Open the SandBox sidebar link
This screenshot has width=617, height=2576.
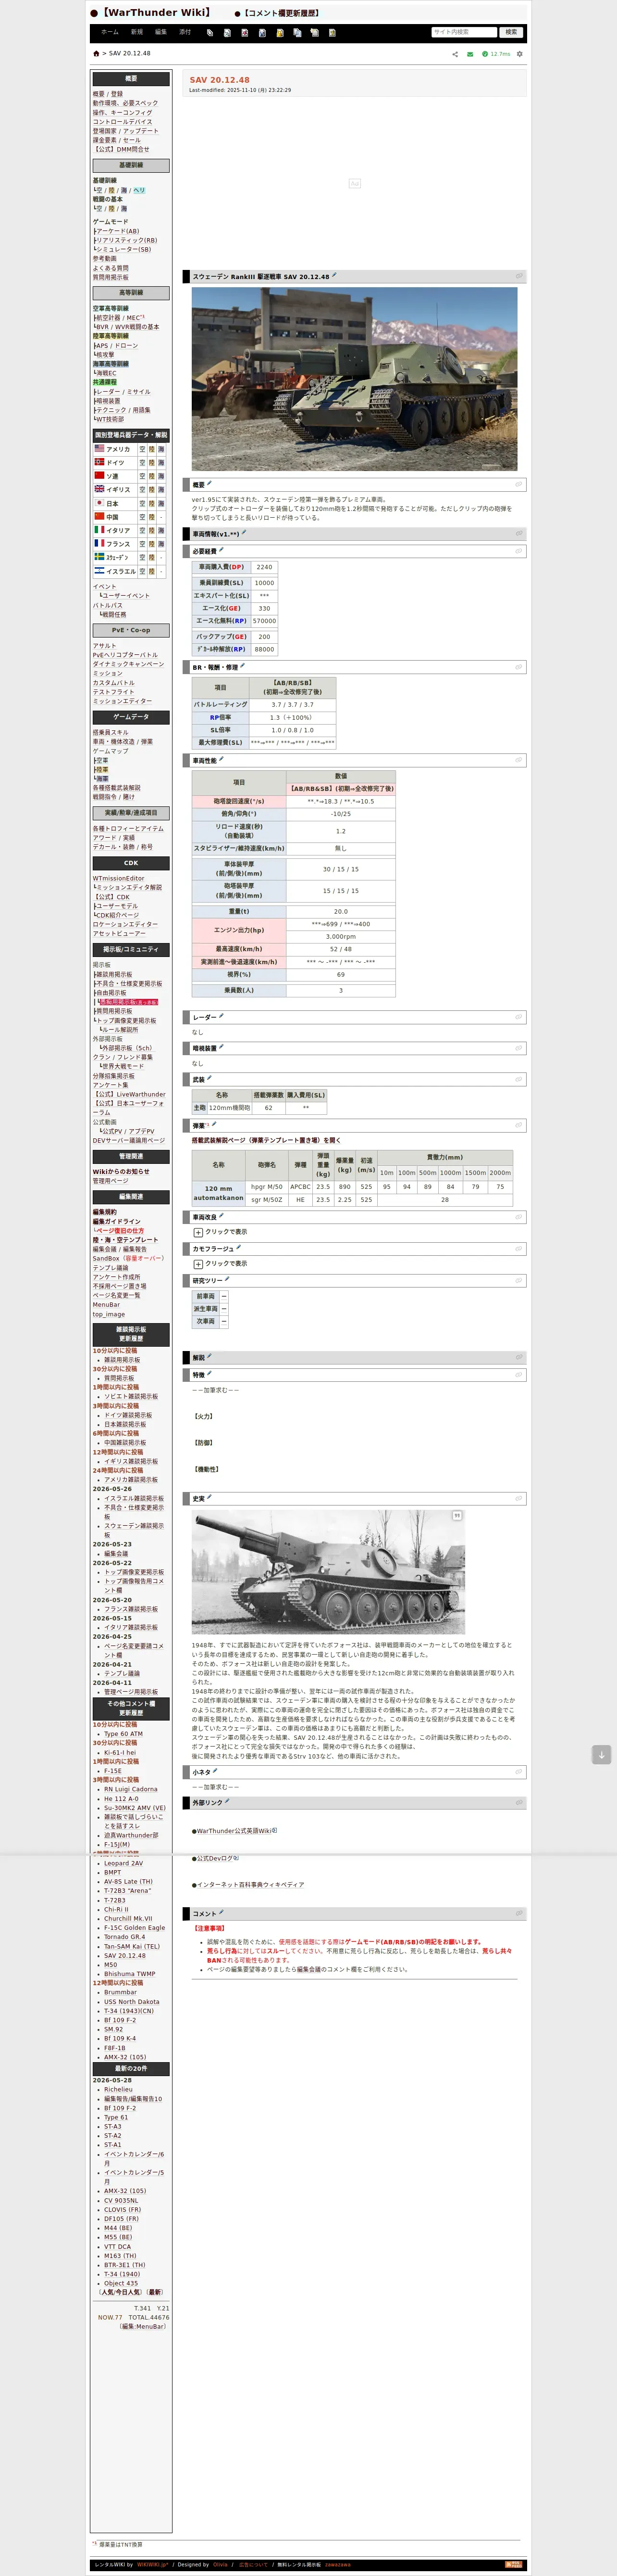coord(106,1259)
